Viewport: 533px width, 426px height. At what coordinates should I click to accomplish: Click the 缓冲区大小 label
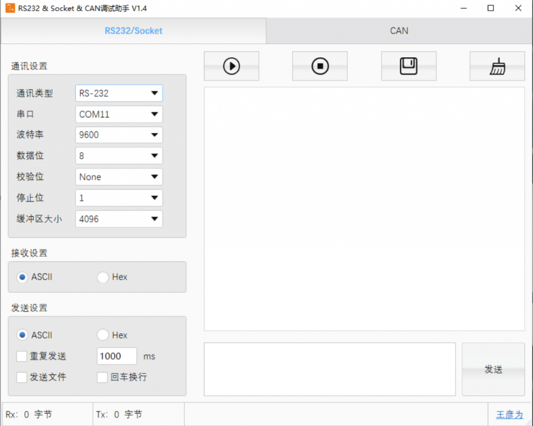pyautogui.click(x=39, y=219)
